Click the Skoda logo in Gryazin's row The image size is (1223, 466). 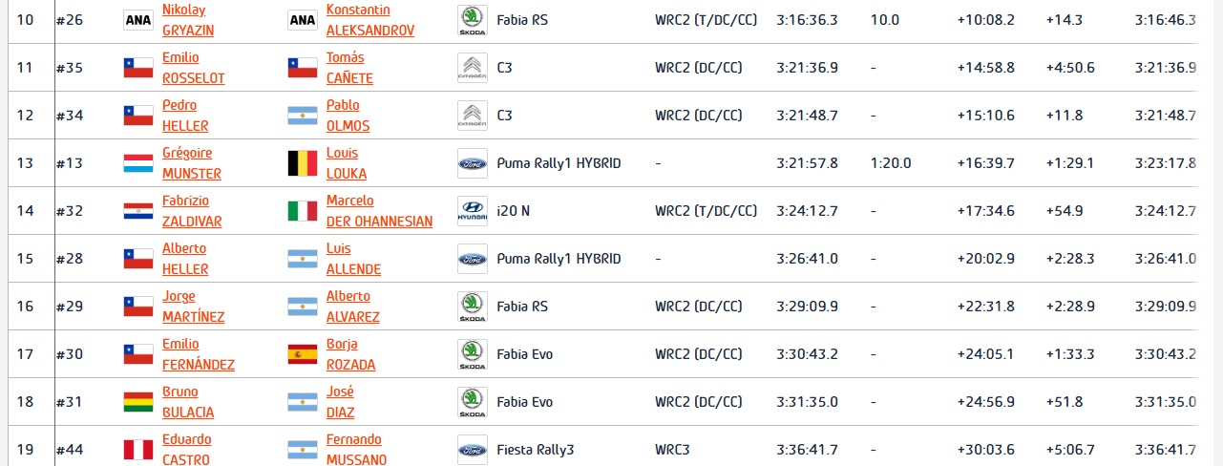[472, 20]
